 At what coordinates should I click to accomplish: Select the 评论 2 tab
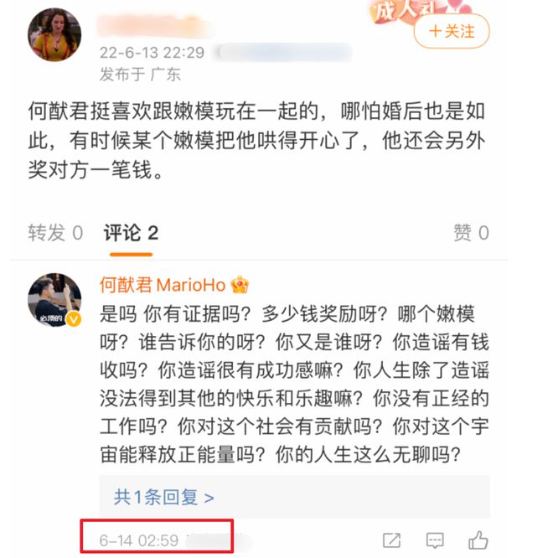pos(131,233)
